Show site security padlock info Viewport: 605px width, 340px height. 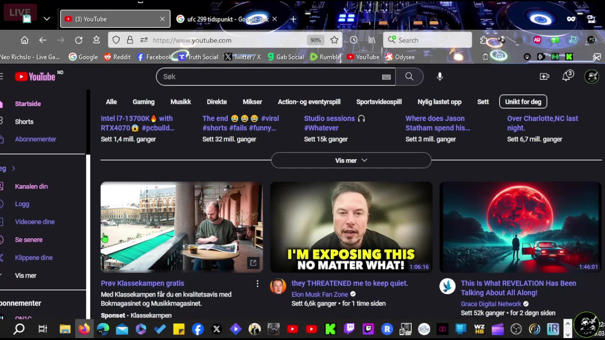[130, 40]
